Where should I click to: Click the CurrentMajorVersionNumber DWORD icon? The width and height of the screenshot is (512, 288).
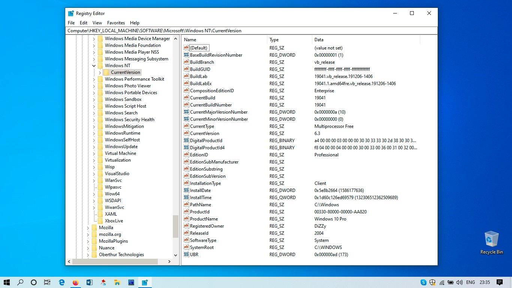pyautogui.click(x=186, y=112)
